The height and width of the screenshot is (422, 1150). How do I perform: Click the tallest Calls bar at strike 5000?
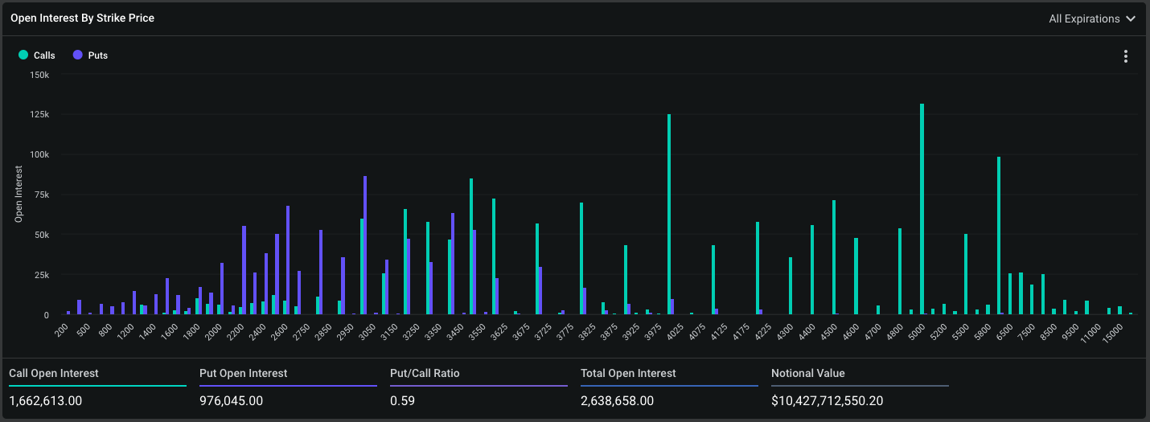coord(922,209)
